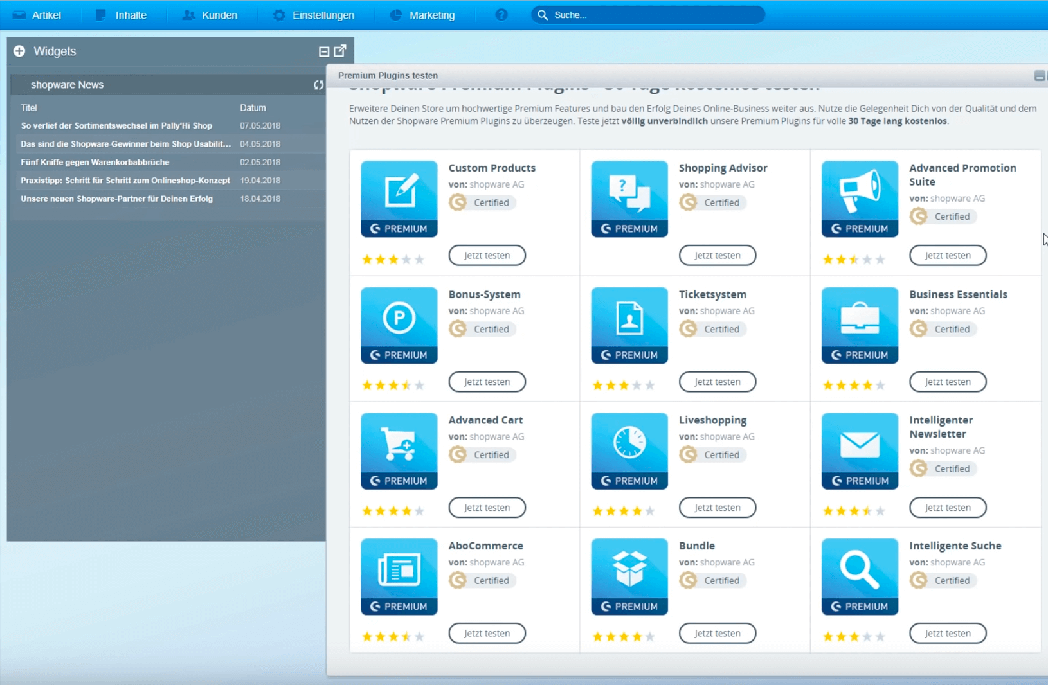Open the Intelligente Suche magnifier icon
The width and height of the screenshot is (1048, 685).
click(x=860, y=576)
